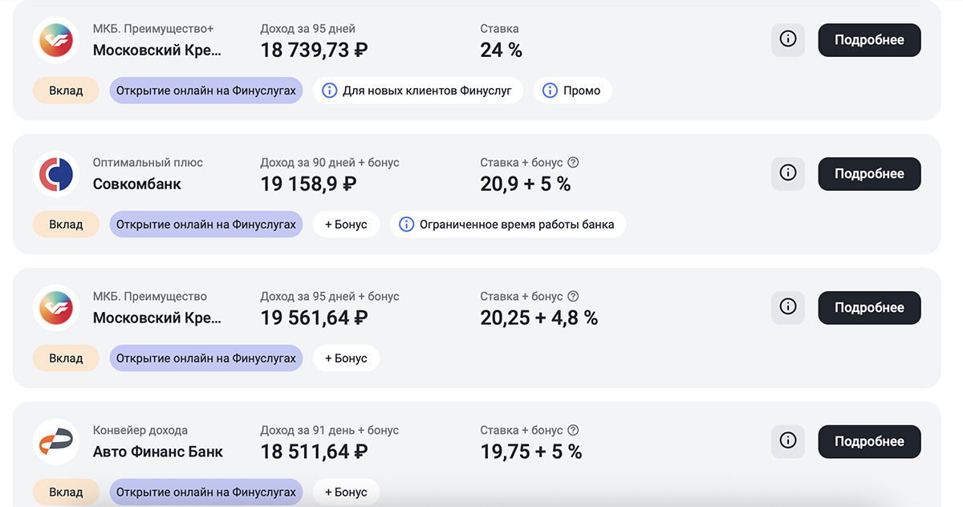
Task: Click info icon for МКБ. Преимущество deposit
Action: tap(787, 308)
